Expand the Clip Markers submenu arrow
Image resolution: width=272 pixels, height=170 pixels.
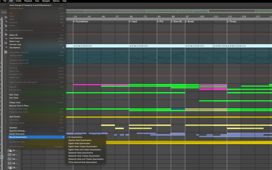(63, 48)
